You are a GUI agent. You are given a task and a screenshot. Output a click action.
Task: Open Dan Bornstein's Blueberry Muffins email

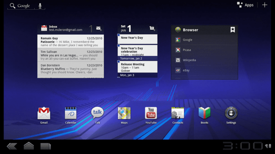pyautogui.click(x=71, y=69)
